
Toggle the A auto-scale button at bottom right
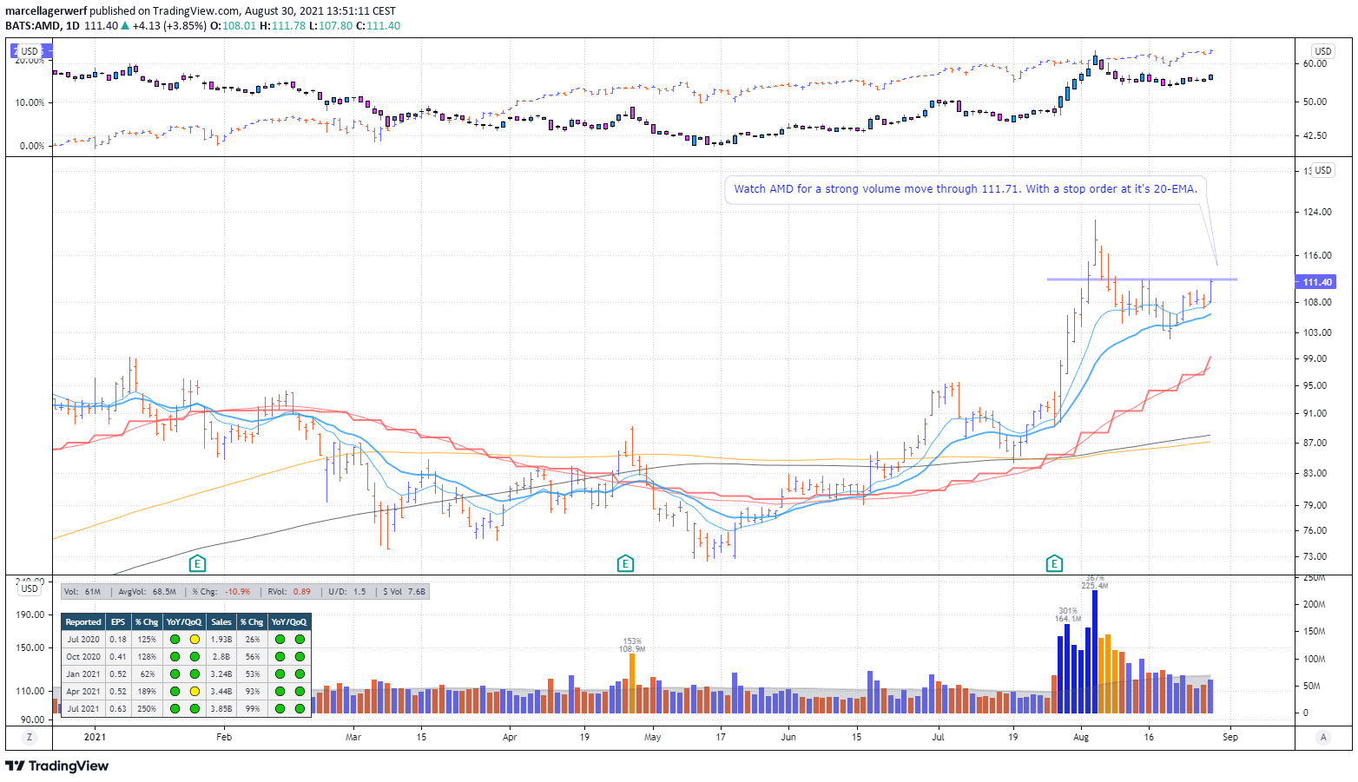(x=1323, y=737)
